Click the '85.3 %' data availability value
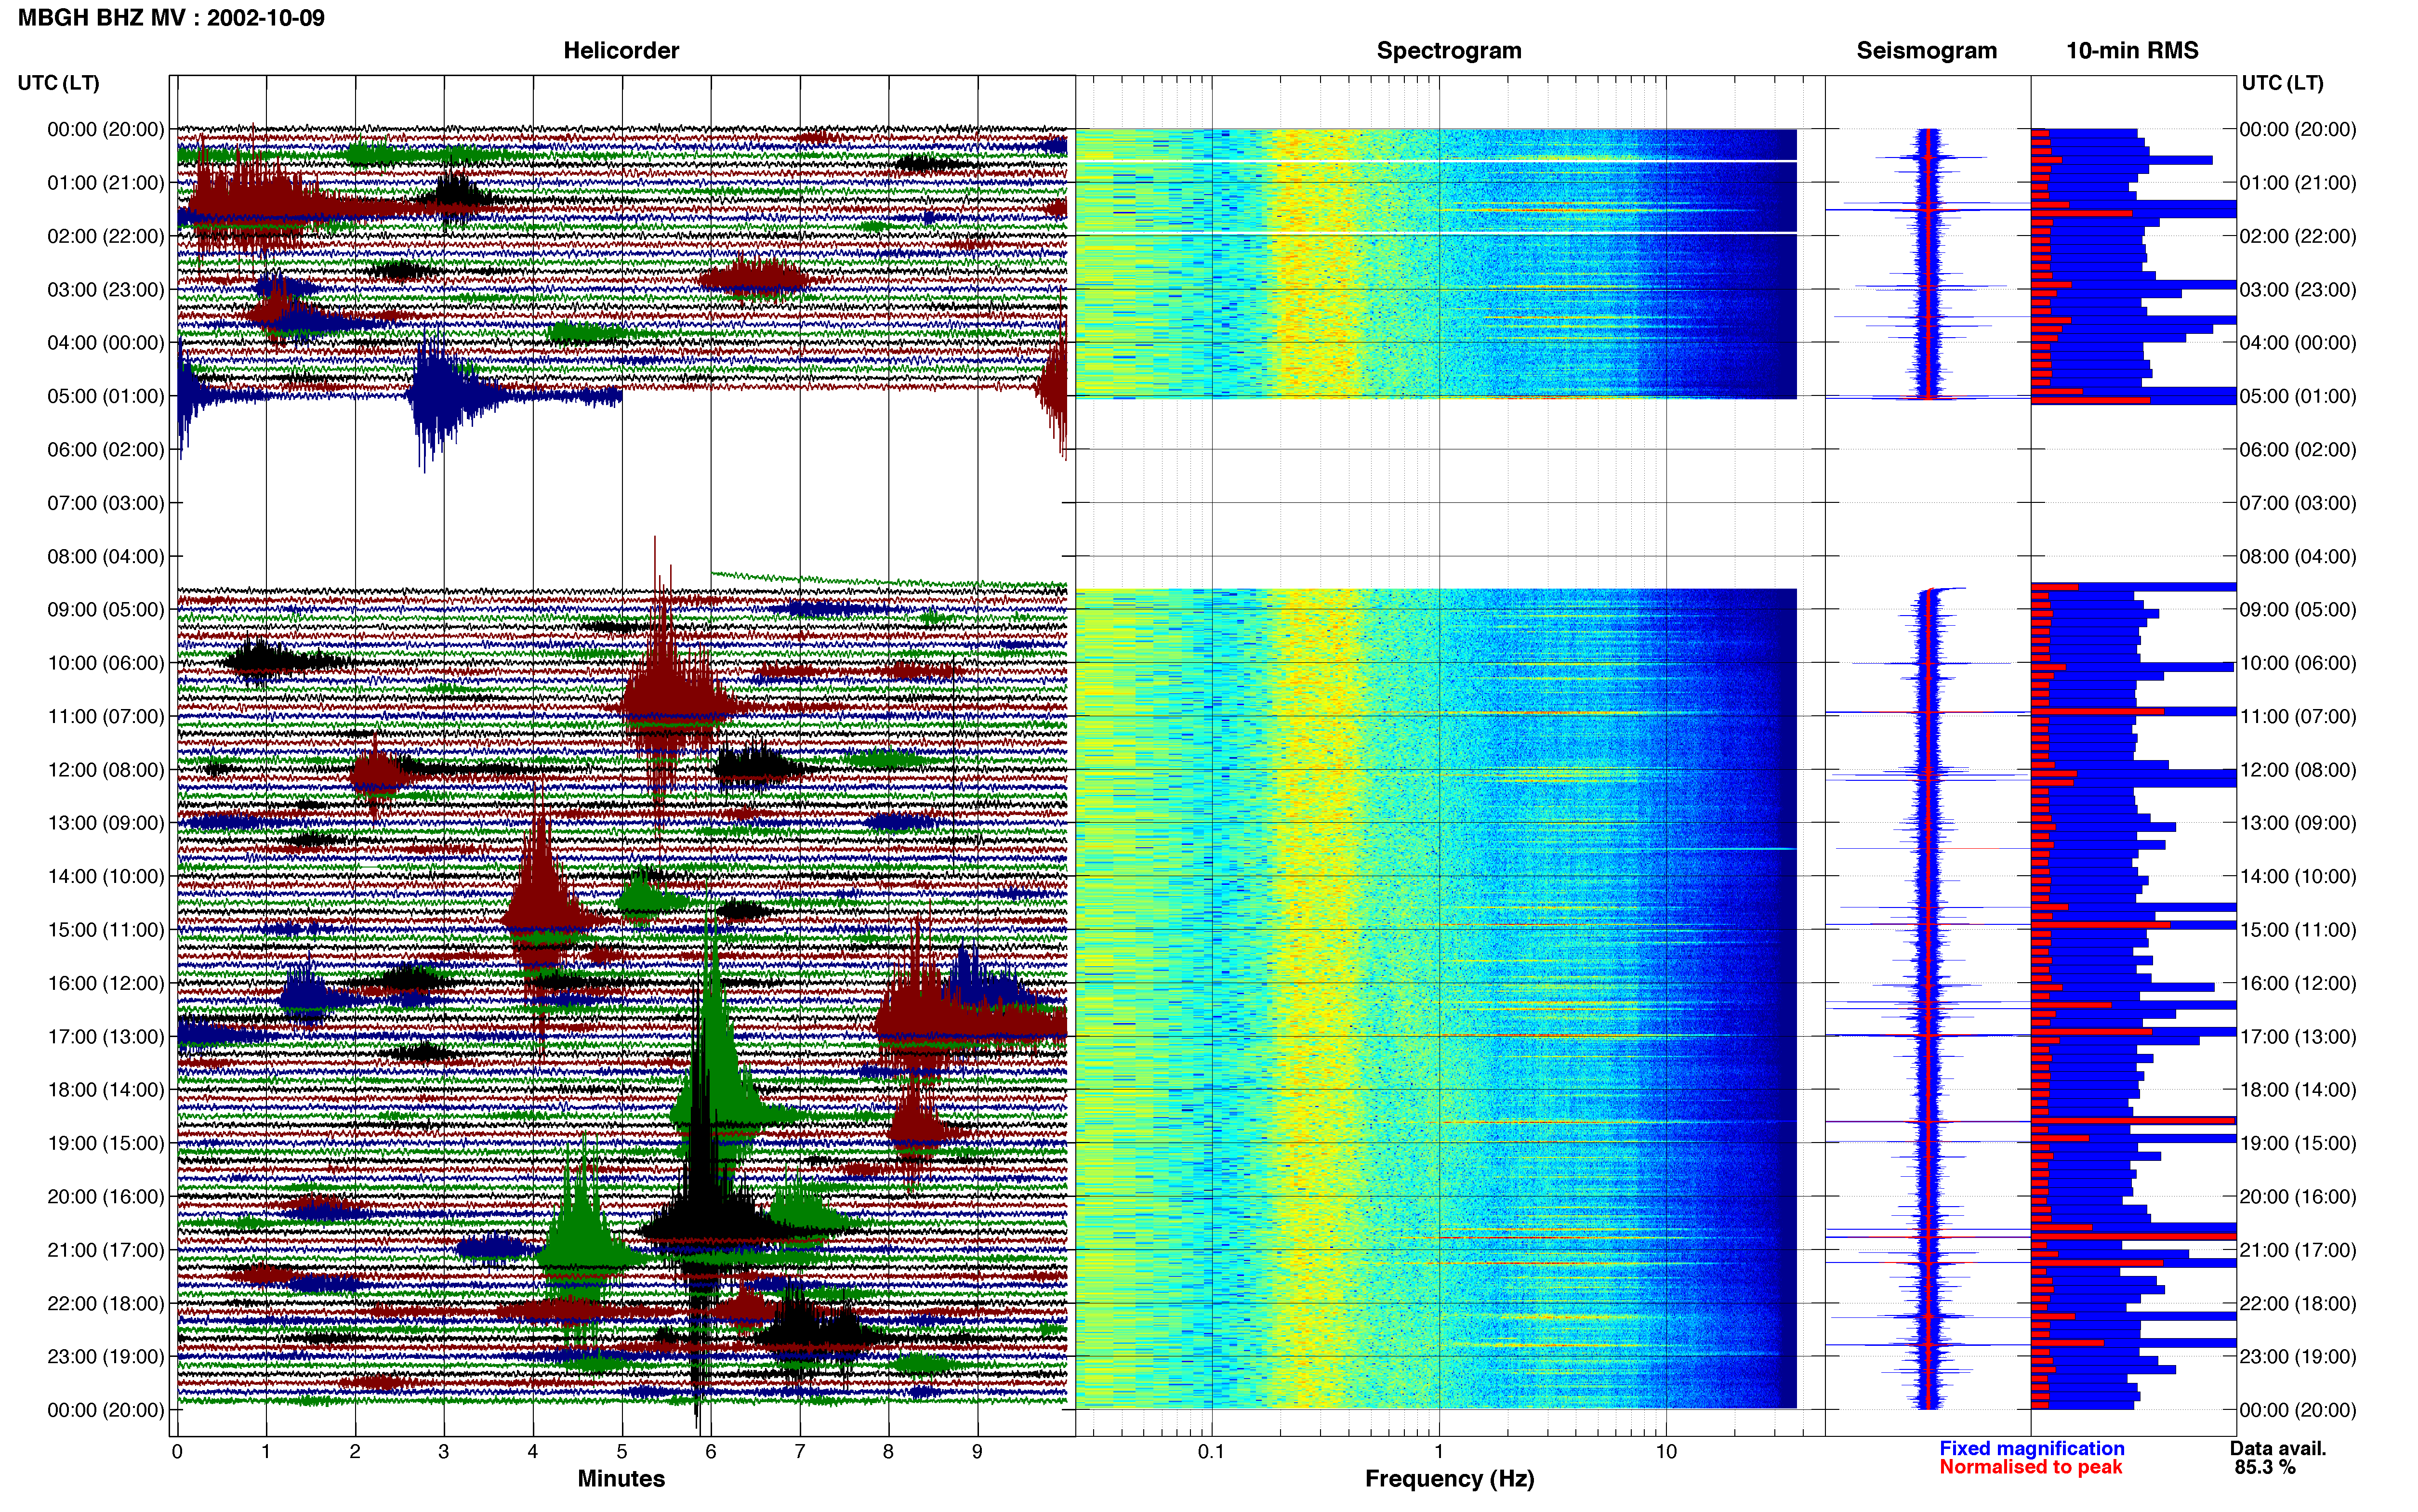The height and width of the screenshot is (1512, 2418). (x=2265, y=1468)
